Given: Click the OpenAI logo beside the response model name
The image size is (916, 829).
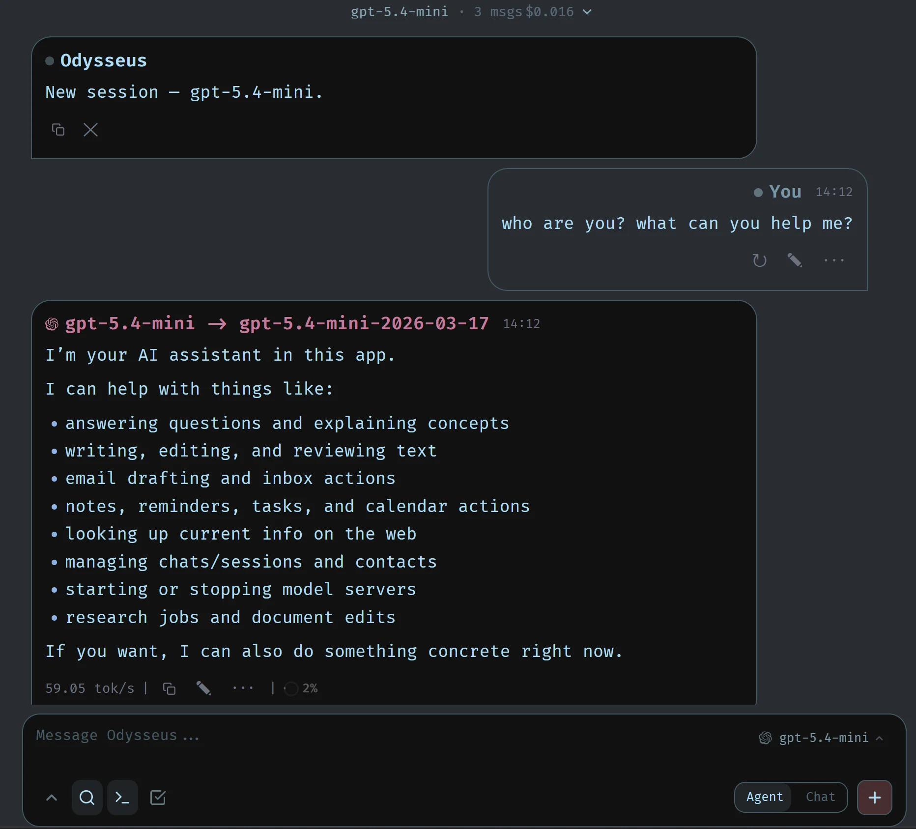Looking at the screenshot, I should coord(52,324).
